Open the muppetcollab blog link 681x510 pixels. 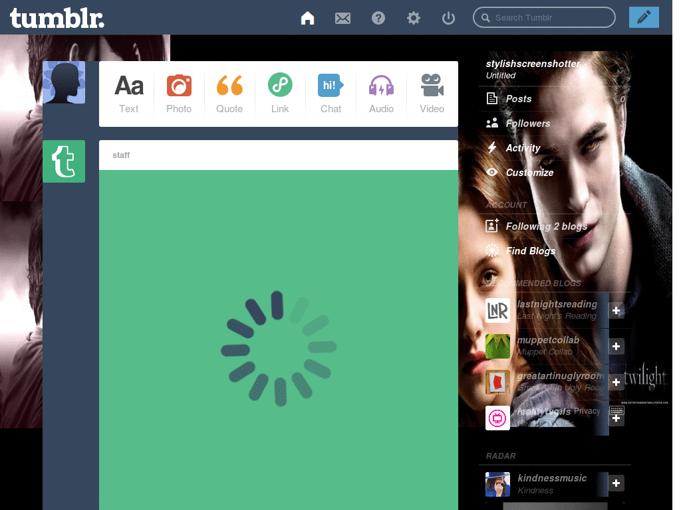[x=548, y=340]
